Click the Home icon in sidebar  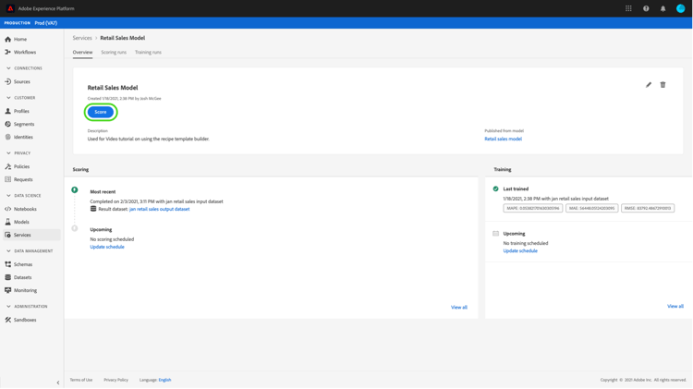(x=7, y=39)
